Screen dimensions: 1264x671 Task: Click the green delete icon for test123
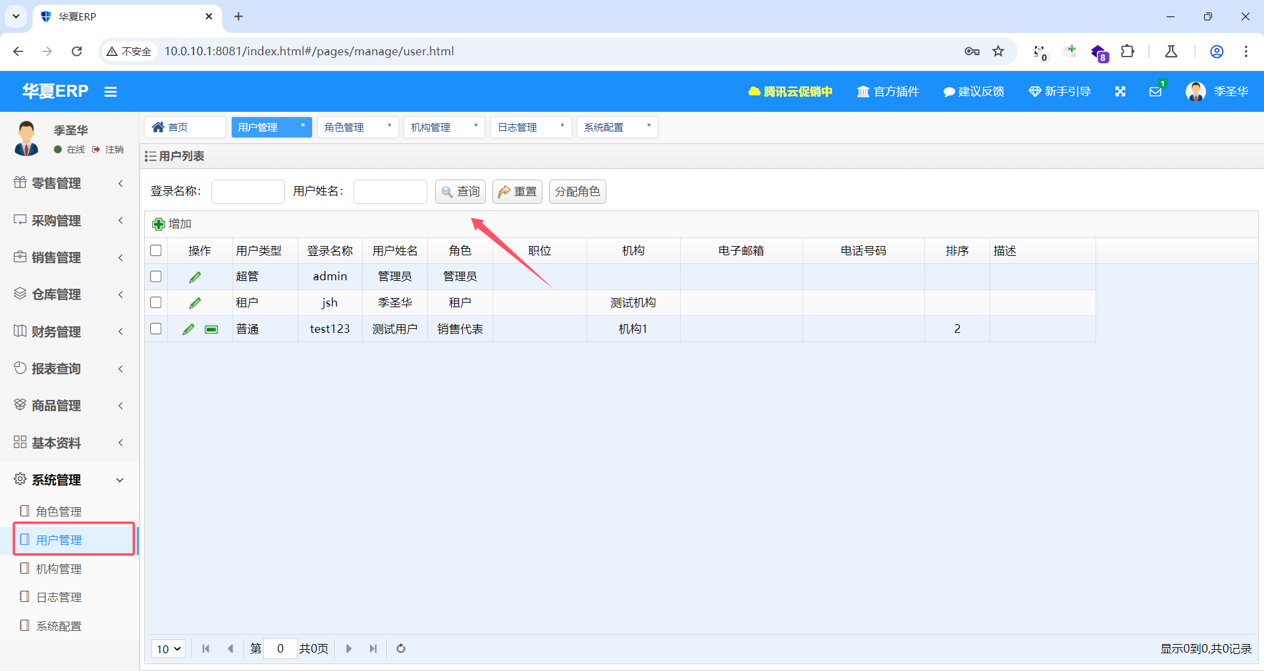point(211,330)
